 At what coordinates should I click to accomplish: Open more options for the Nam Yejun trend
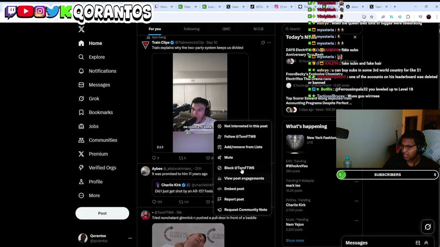point(356,220)
